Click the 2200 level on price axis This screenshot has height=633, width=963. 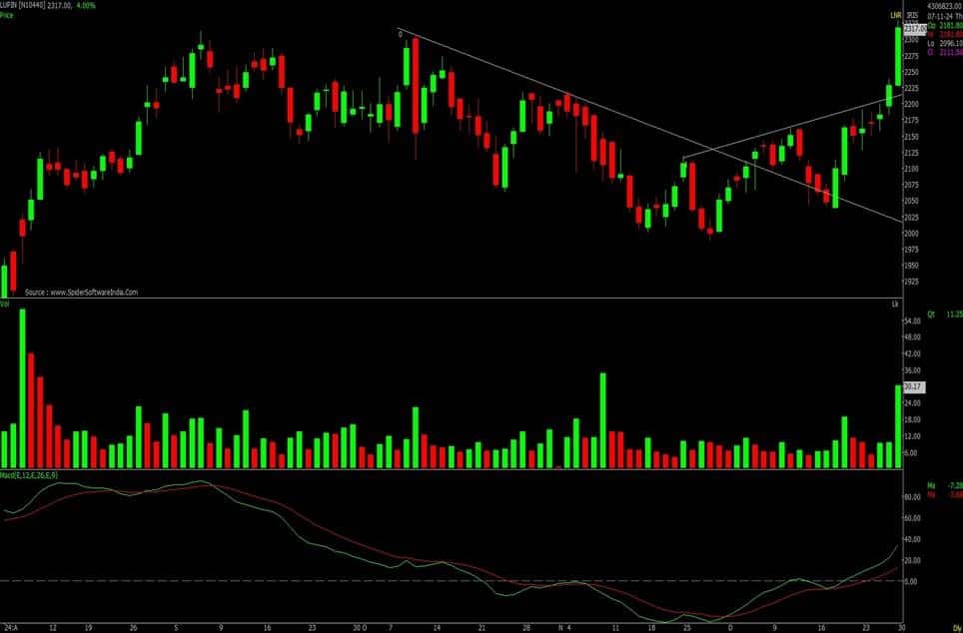911,104
